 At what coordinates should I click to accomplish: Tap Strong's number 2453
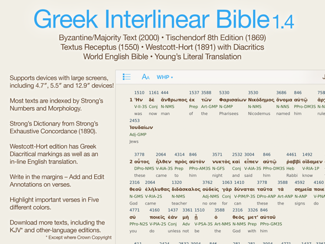click(134, 121)
